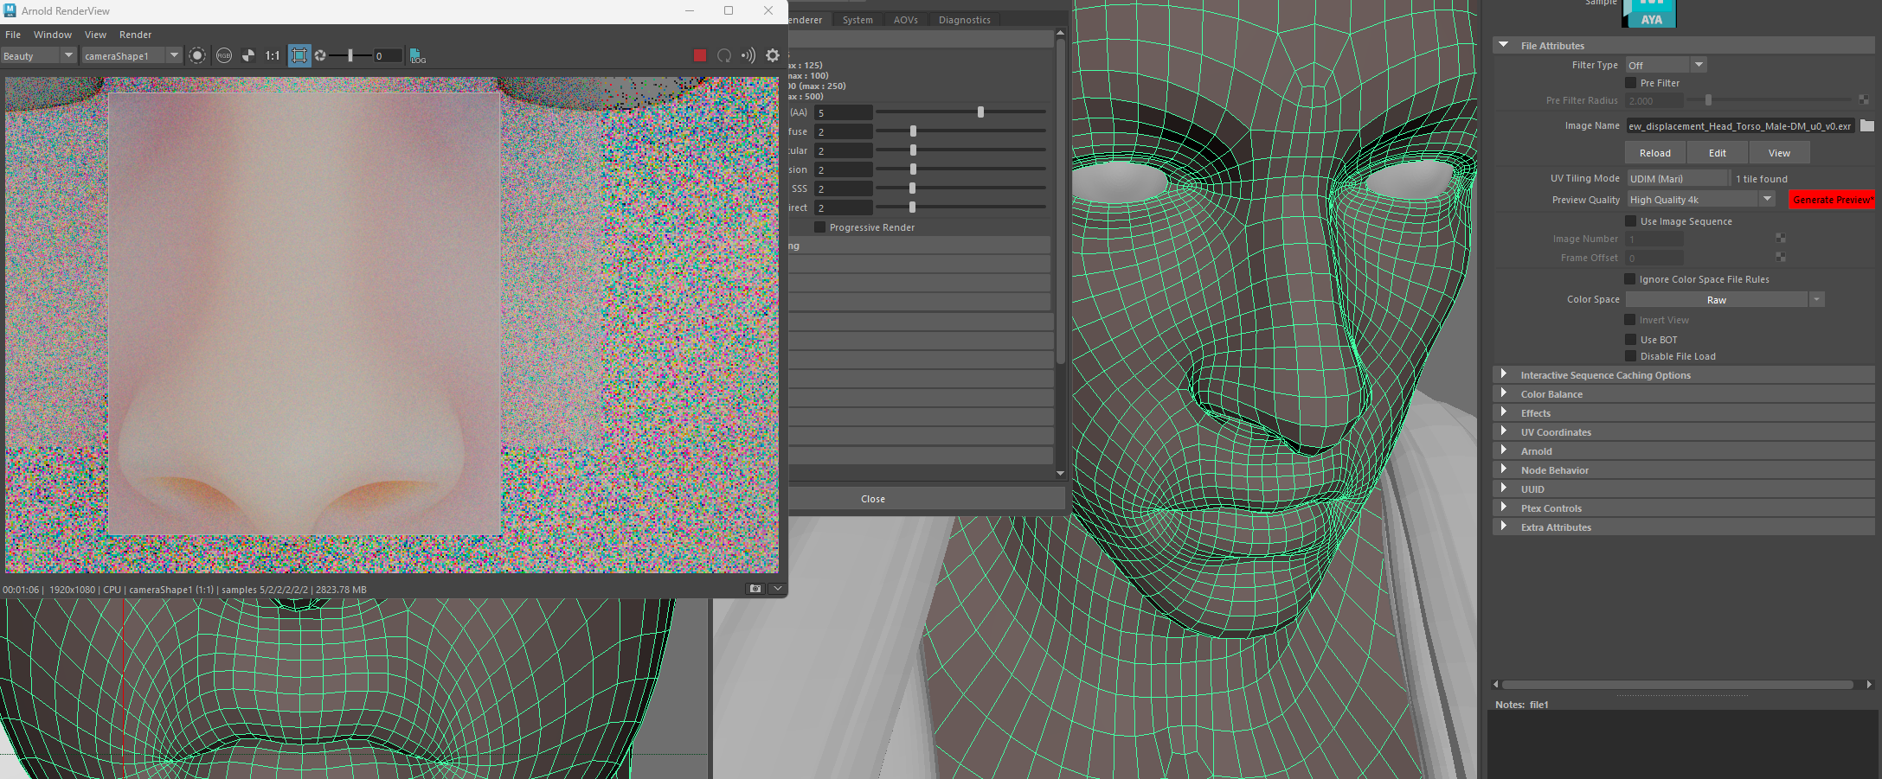Click the Edit image button

pyautogui.click(x=1718, y=153)
